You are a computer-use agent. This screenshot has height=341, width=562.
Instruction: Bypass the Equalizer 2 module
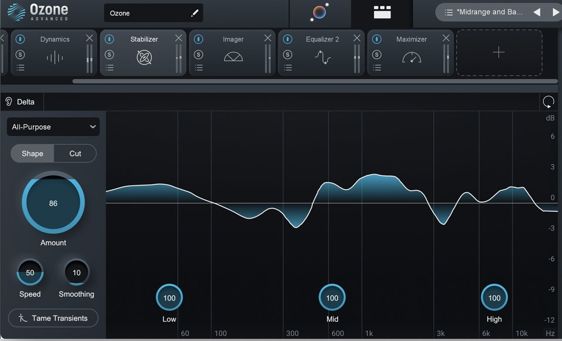click(x=288, y=39)
